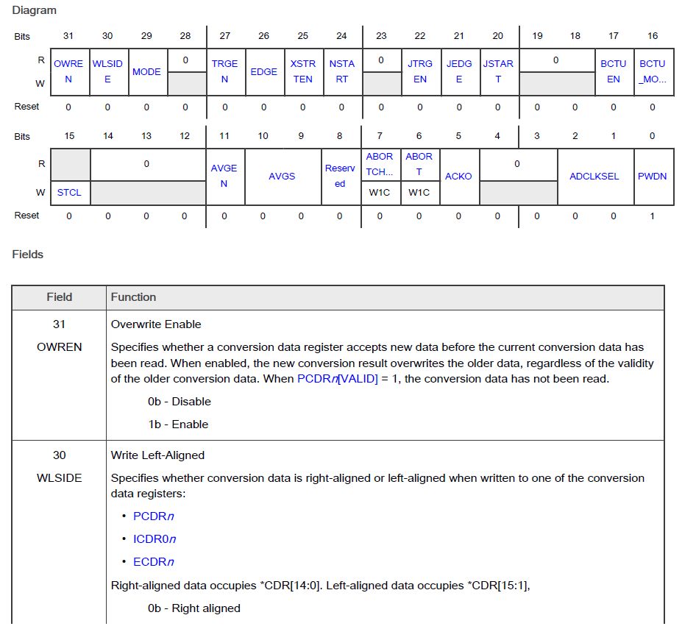696x629 pixels.
Task: Click the '1b - Enable' value text
Action: click(178, 424)
